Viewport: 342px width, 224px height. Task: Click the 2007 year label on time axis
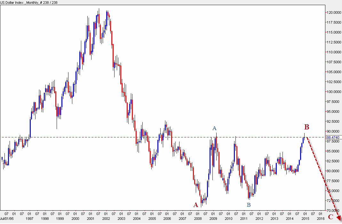182,219
